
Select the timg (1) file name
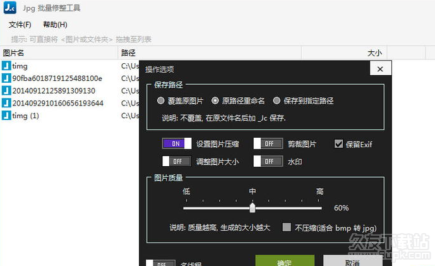click(x=25, y=116)
